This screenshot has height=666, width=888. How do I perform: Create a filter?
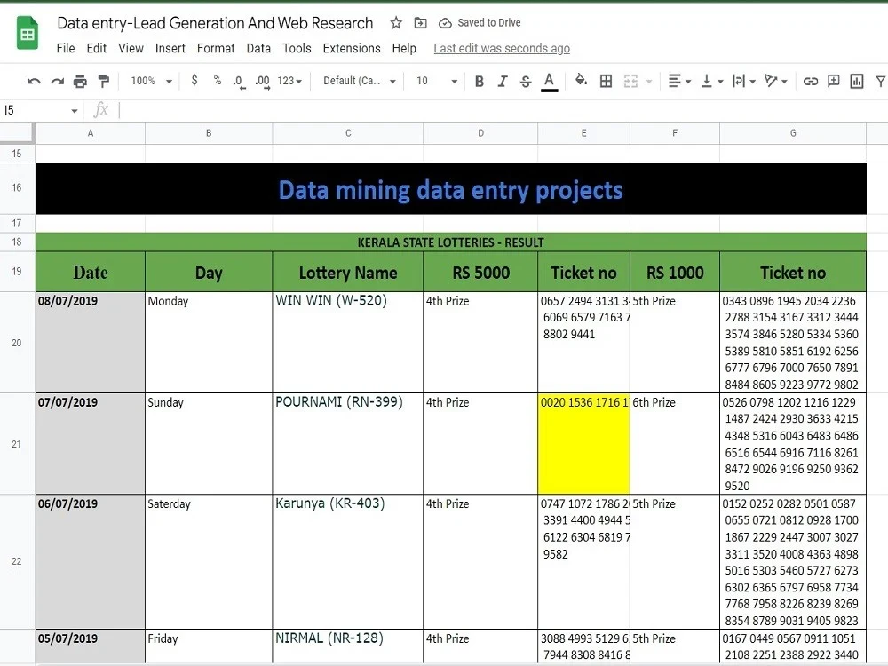coord(881,81)
